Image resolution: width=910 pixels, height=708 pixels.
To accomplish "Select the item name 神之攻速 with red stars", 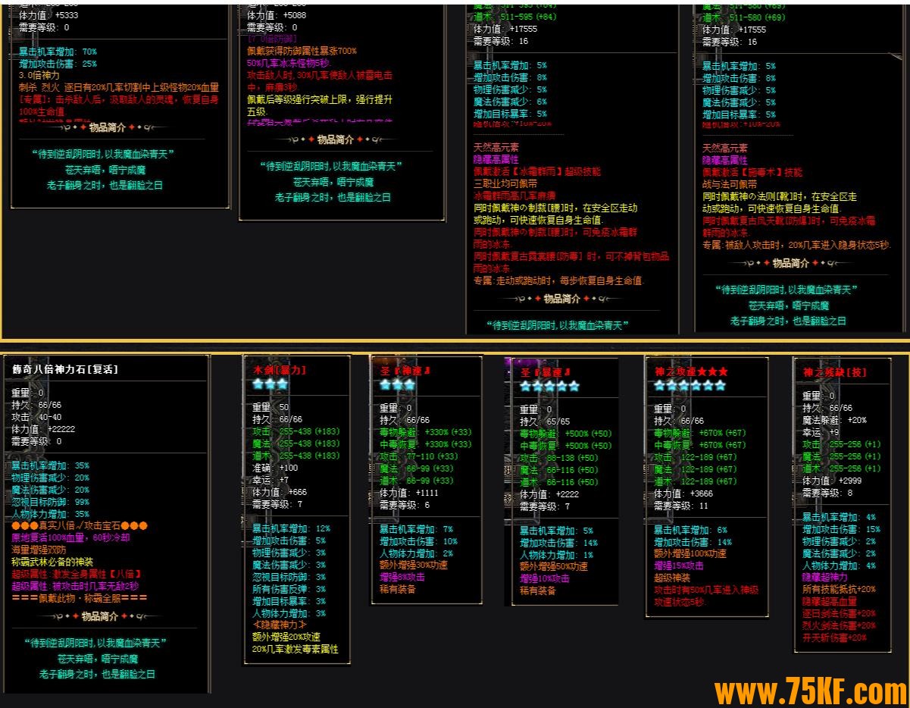I will 691,372.
